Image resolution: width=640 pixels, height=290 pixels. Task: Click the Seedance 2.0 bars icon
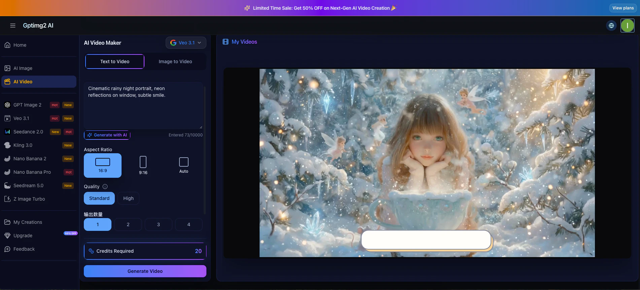tap(7, 132)
